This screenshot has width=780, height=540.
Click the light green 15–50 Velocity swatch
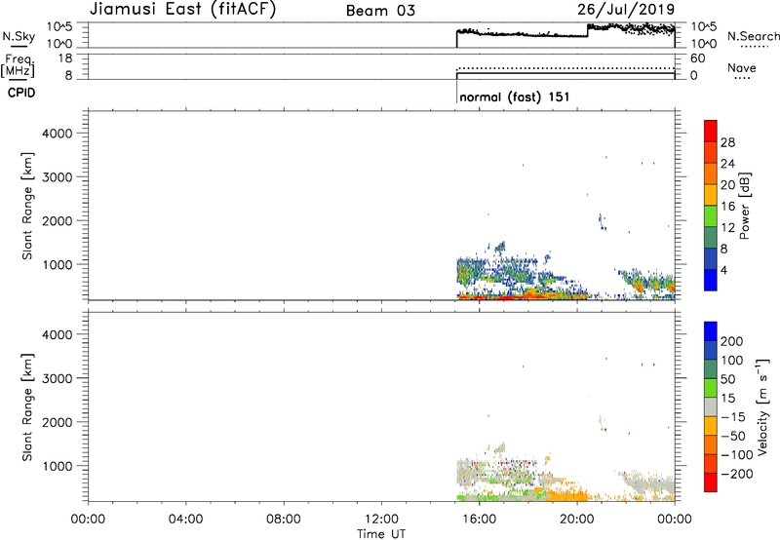711,388
